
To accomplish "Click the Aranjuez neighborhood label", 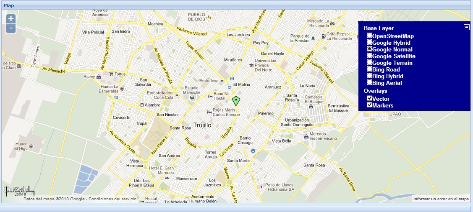I will 273,87.
